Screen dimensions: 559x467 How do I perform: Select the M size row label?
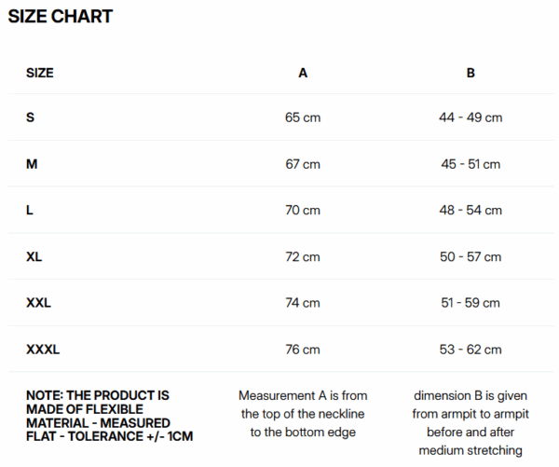32,164
